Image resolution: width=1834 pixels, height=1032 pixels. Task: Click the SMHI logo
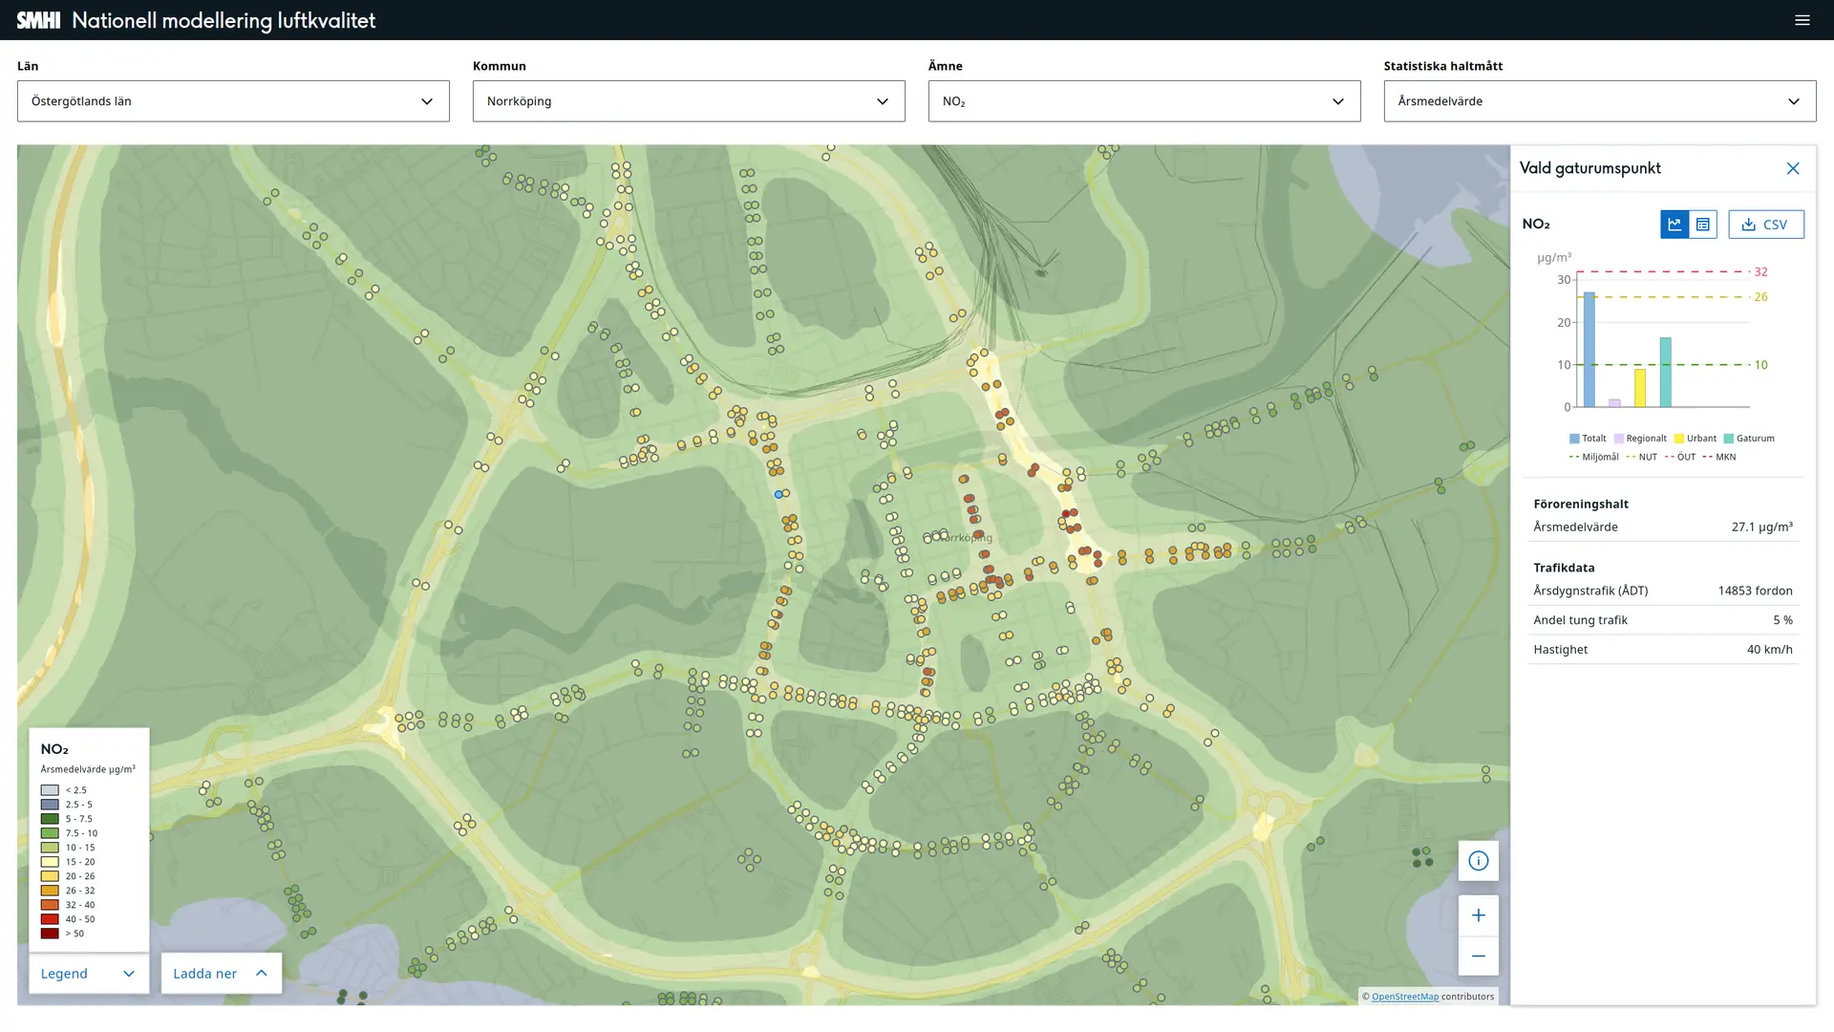point(38,20)
